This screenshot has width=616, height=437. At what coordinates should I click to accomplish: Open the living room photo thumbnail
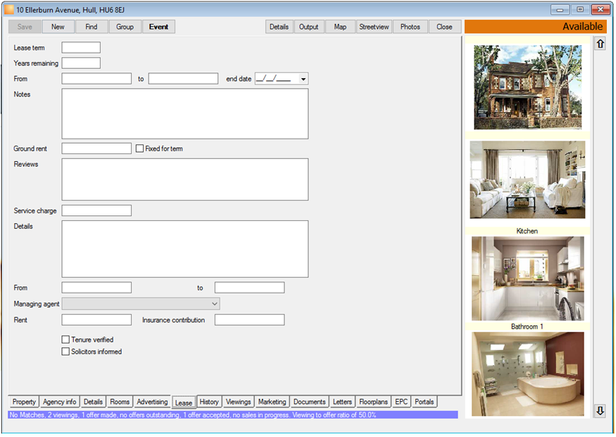click(527, 180)
